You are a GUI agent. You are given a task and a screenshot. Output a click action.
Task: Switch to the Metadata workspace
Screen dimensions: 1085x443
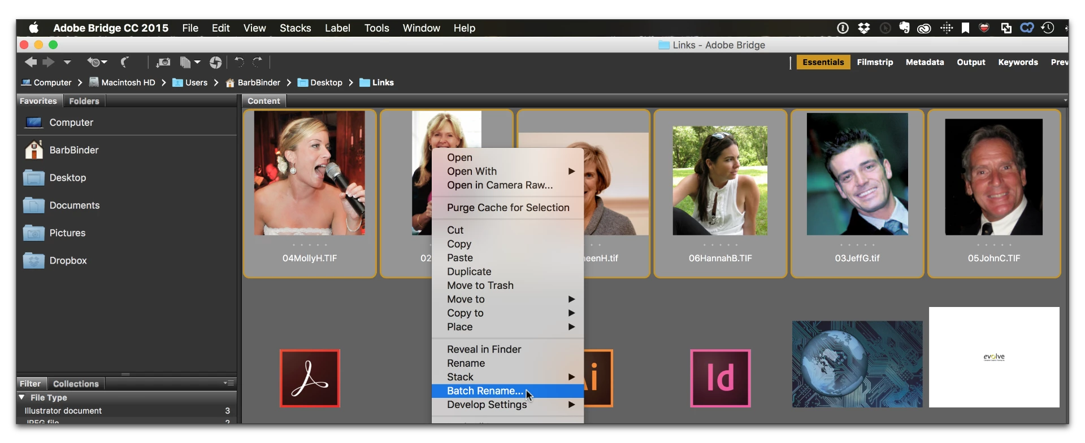[925, 62]
